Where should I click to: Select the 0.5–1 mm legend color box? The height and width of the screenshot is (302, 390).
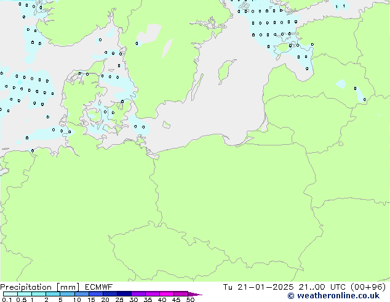click(25, 294)
